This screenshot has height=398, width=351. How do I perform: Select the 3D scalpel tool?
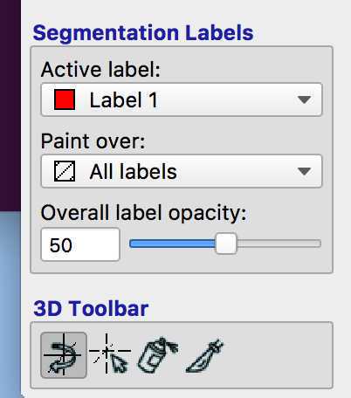[204, 355]
